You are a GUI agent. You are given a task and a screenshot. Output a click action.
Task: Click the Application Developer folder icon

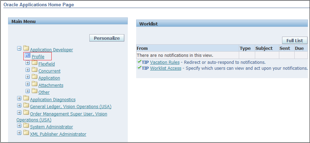(26, 48)
